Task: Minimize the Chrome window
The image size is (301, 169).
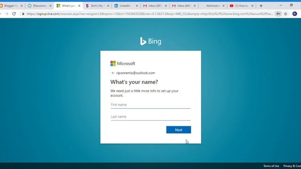Action: point(281,5)
